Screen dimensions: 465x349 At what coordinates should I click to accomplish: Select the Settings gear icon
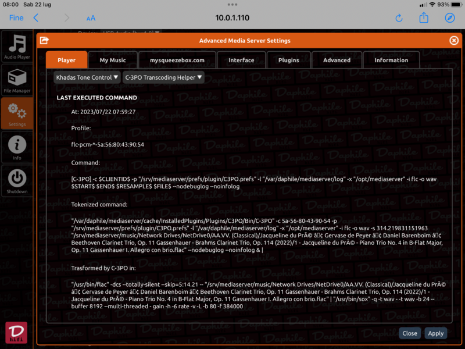tap(17, 113)
